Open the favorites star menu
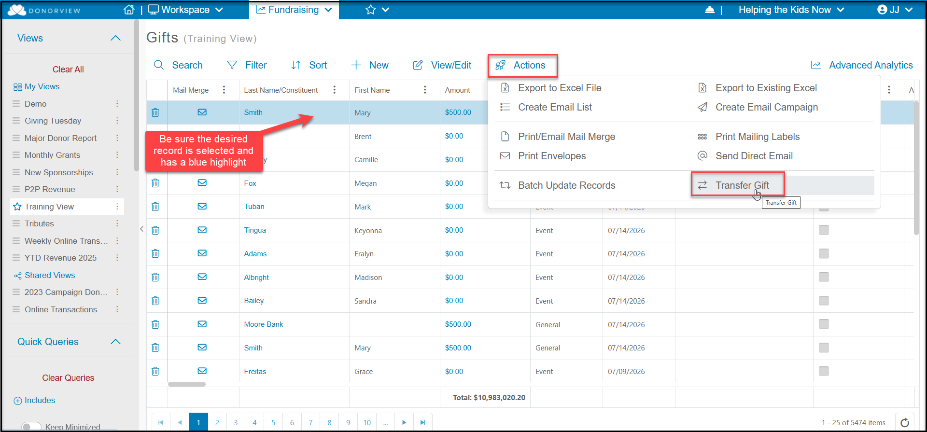 coord(377,10)
